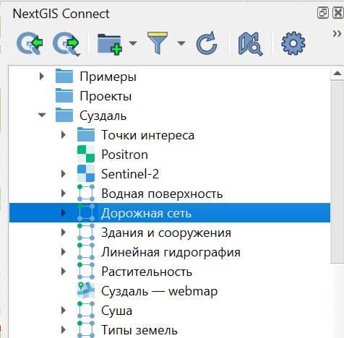This screenshot has height=338, width=344.
Task: Select the Positron basemap name
Action: click(x=124, y=155)
